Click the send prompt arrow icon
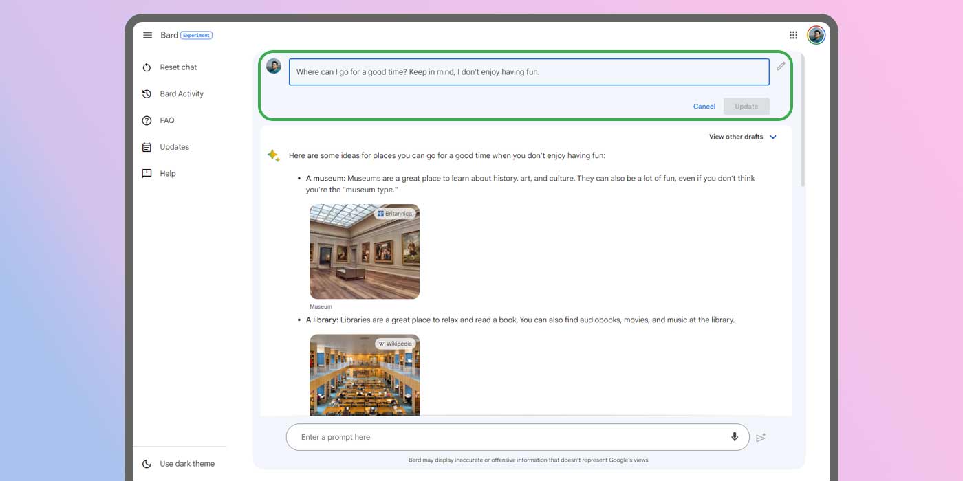Viewport: 963px width, 481px height. click(x=761, y=438)
